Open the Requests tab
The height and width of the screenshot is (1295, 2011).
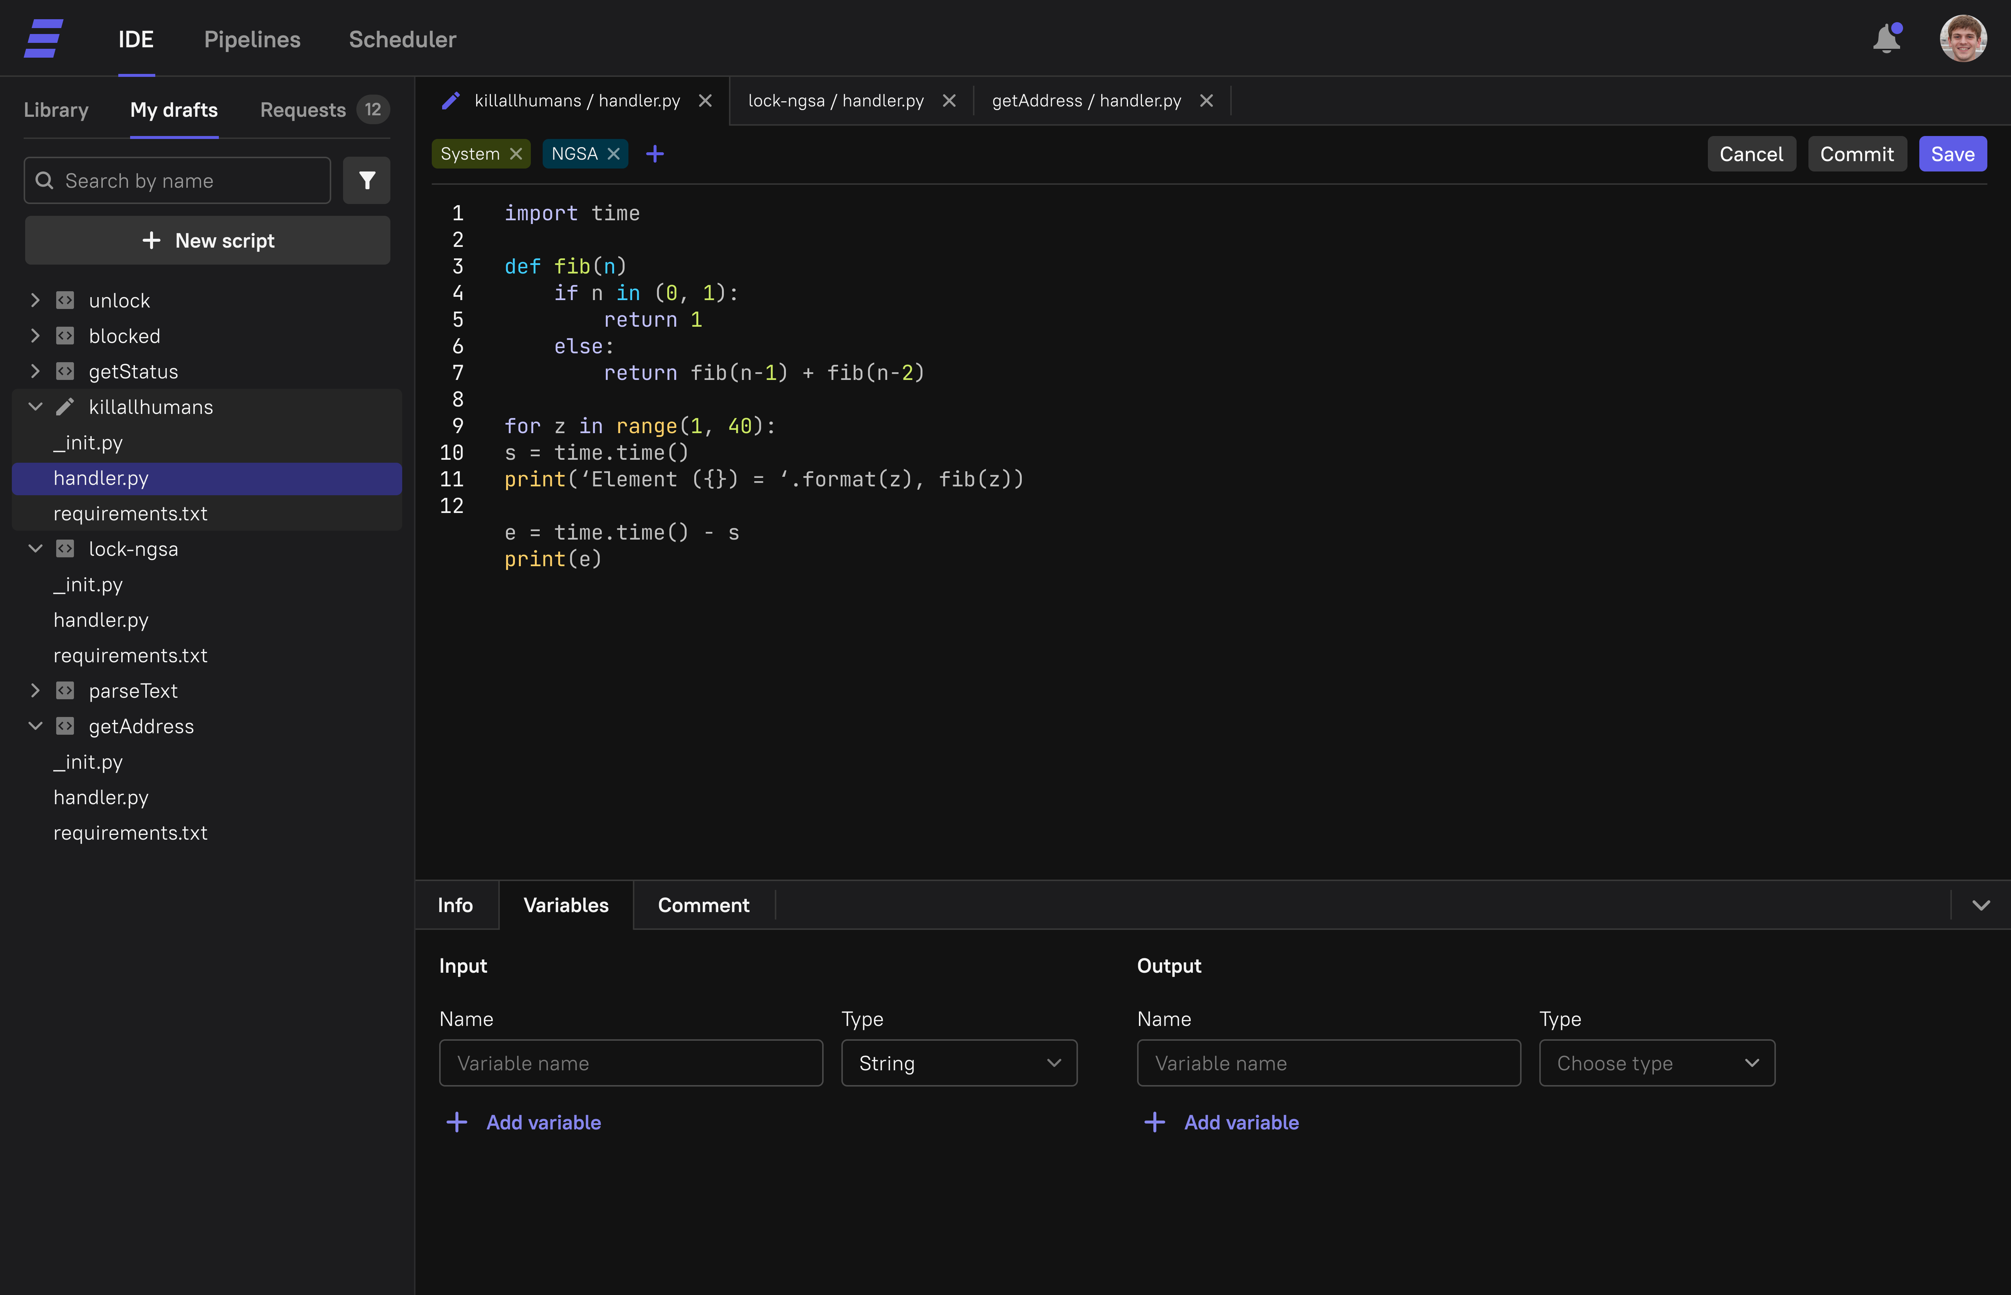click(303, 110)
